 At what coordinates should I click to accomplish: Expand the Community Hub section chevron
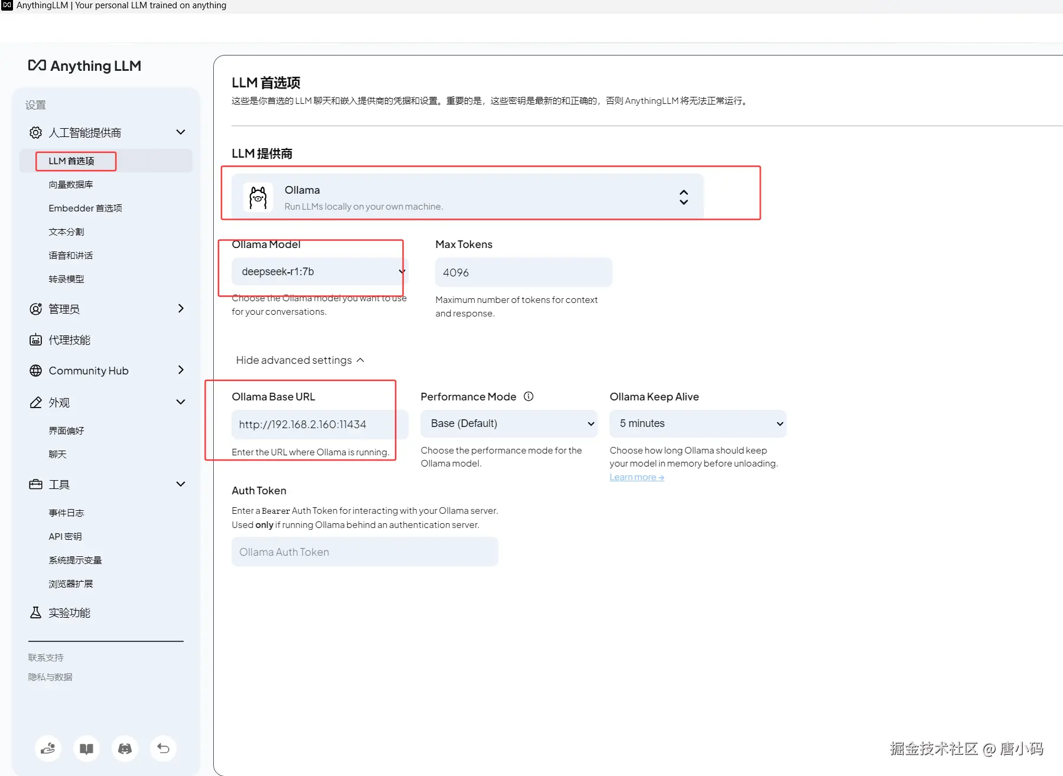181,370
